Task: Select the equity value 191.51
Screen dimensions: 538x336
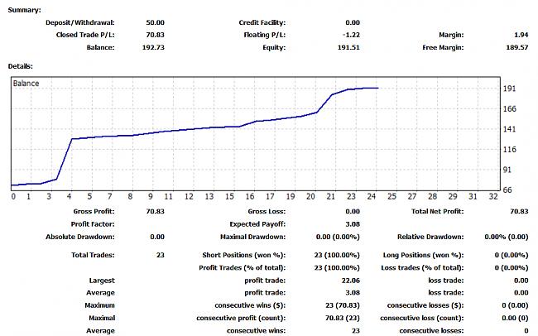Action: pos(348,47)
